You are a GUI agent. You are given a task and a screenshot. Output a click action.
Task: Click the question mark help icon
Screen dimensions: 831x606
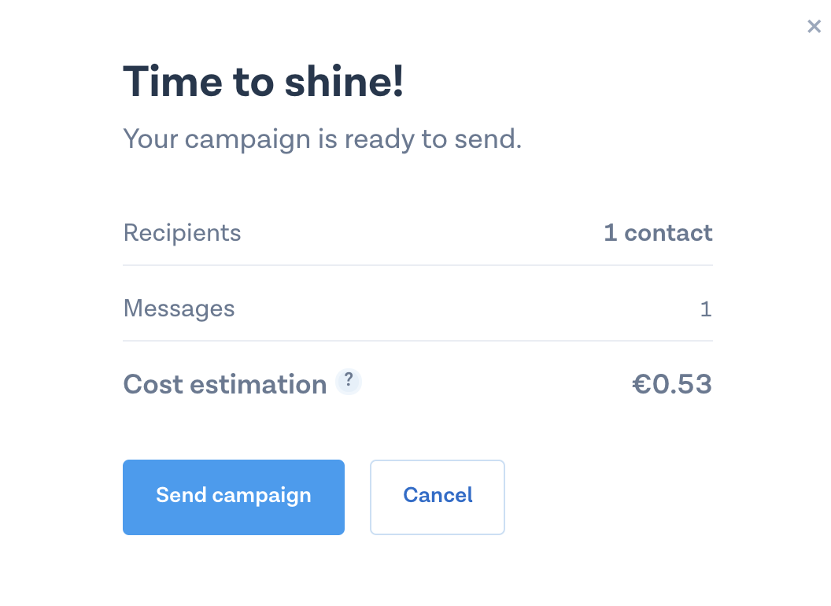click(x=349, y=382)
